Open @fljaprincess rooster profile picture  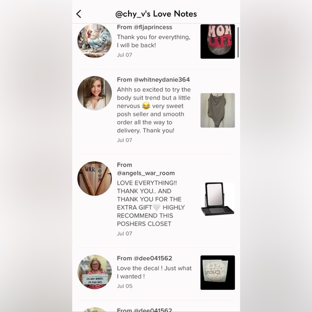click(x=95, y=40)
